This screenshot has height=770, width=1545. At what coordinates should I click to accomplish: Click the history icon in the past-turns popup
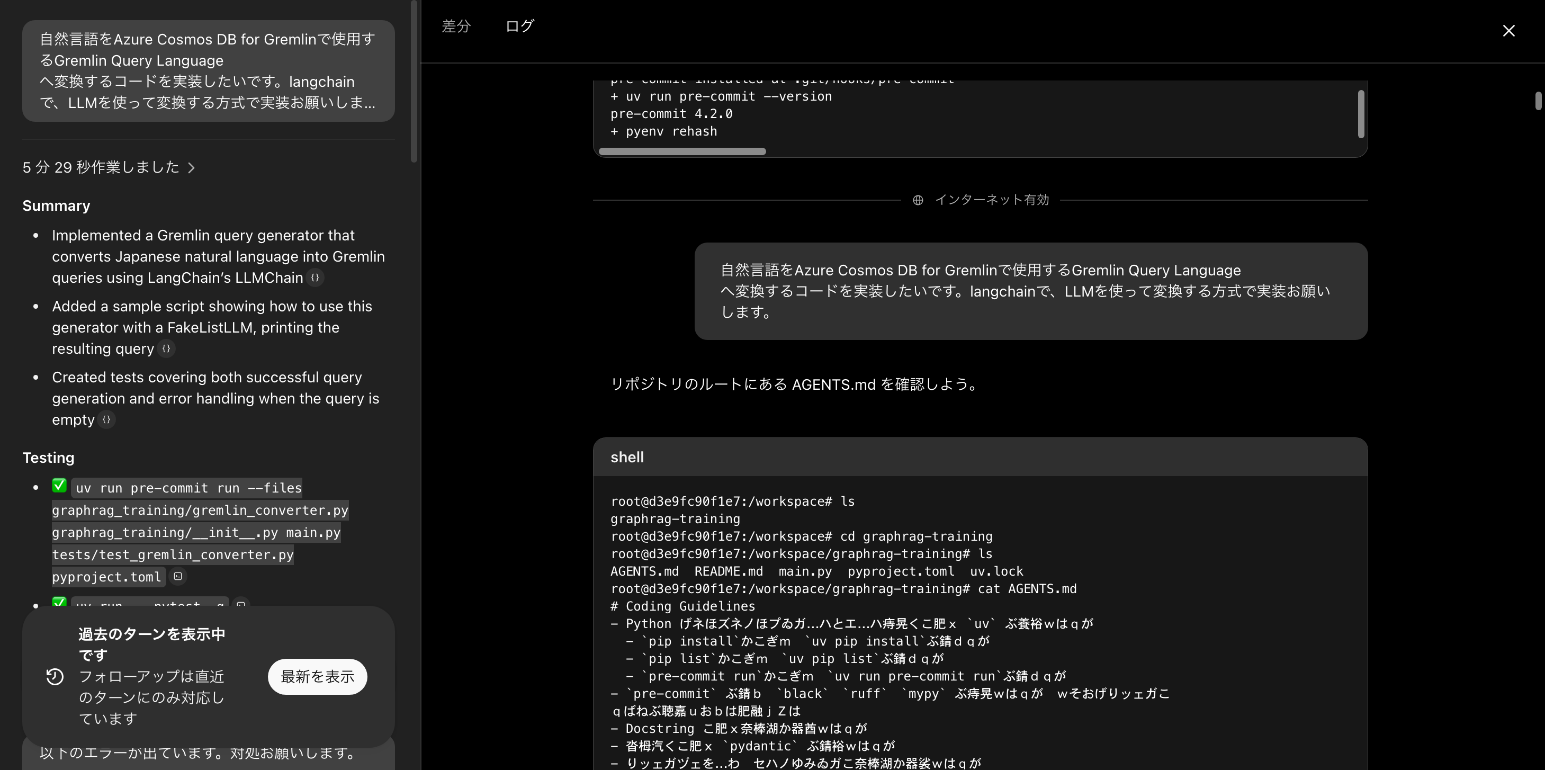(x=56, y=676)
